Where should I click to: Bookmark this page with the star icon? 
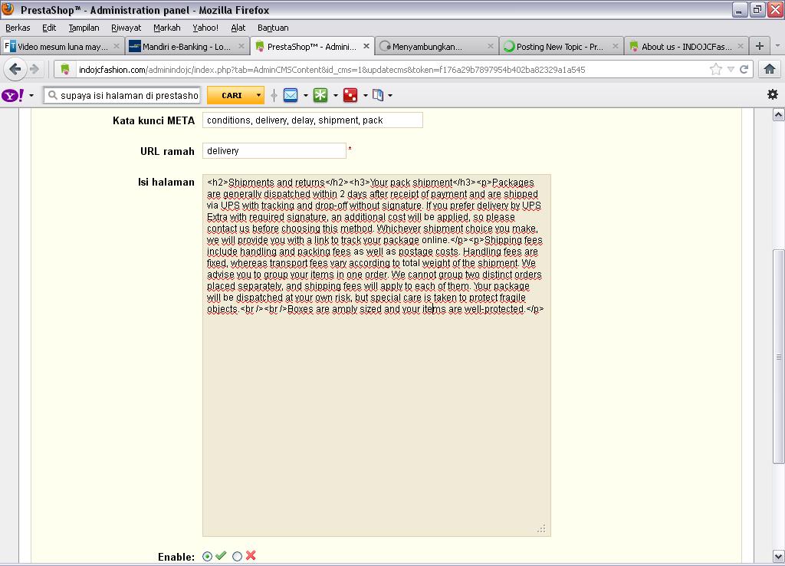point(716,69)
